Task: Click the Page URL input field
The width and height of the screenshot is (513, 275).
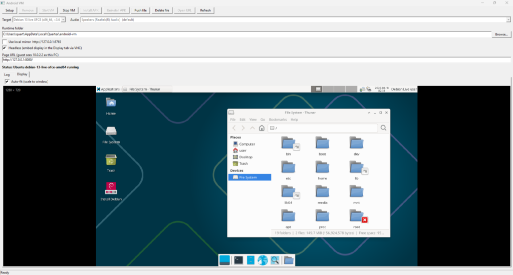Action: pyautogui.click(x=256, y=60)
